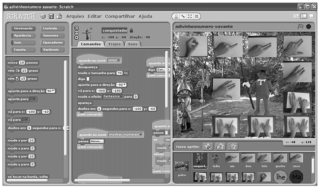Click the scripts area vertical scrollbar

(166, 80)
